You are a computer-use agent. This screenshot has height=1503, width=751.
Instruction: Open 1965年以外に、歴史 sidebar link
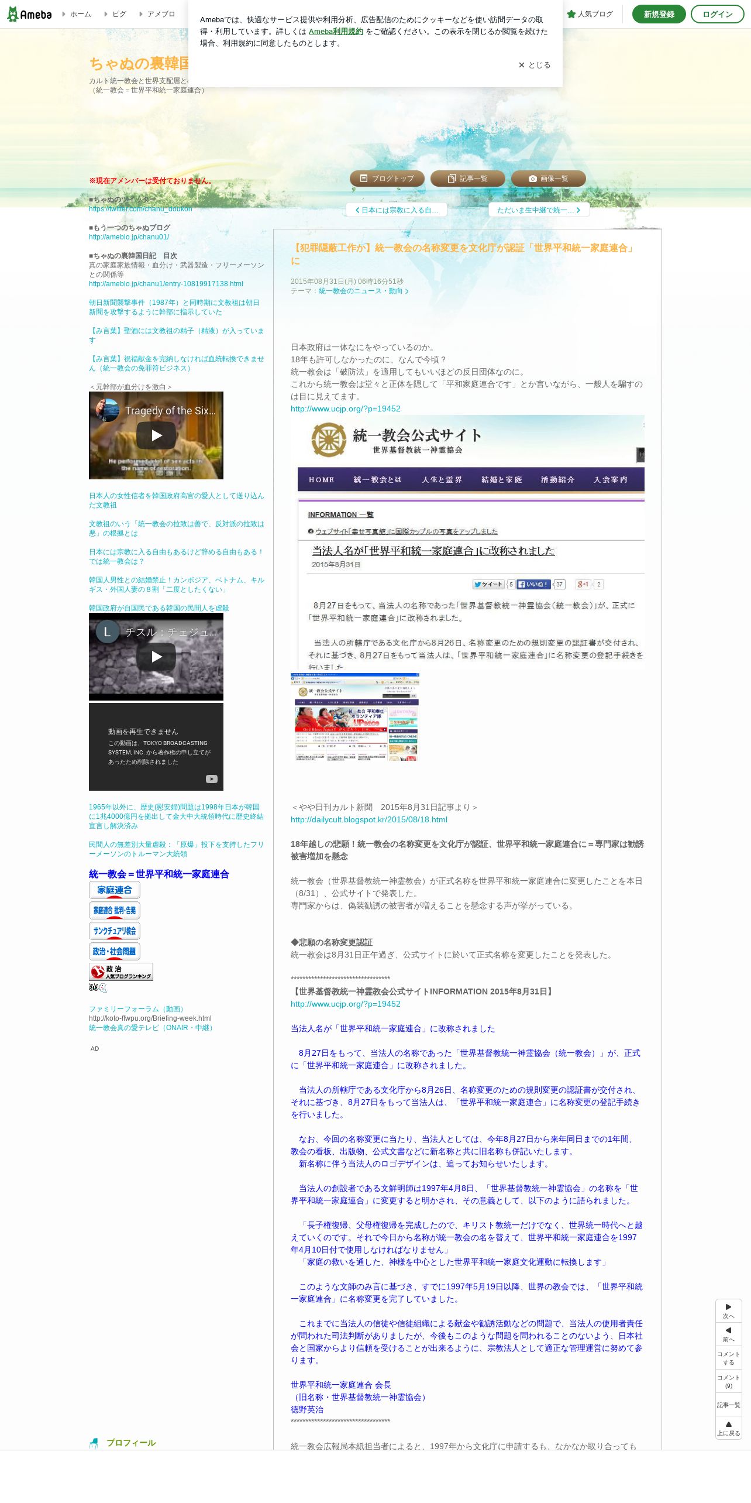tap(176, 816)
